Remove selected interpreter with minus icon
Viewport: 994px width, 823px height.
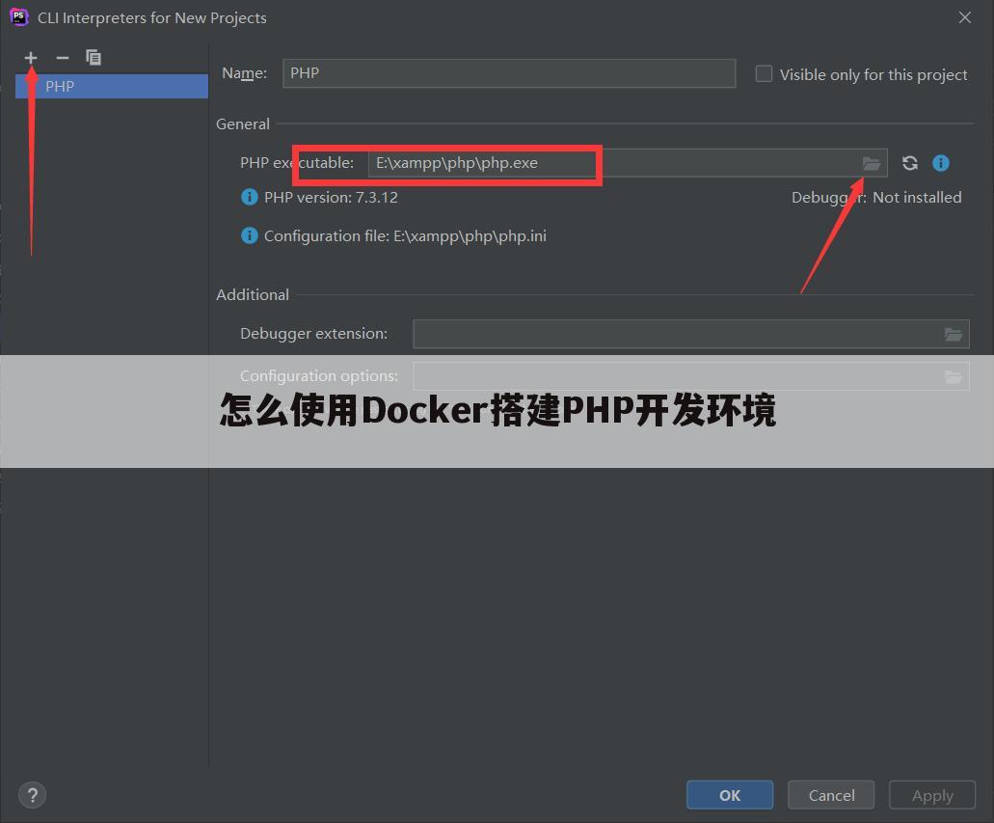[62, 58]
